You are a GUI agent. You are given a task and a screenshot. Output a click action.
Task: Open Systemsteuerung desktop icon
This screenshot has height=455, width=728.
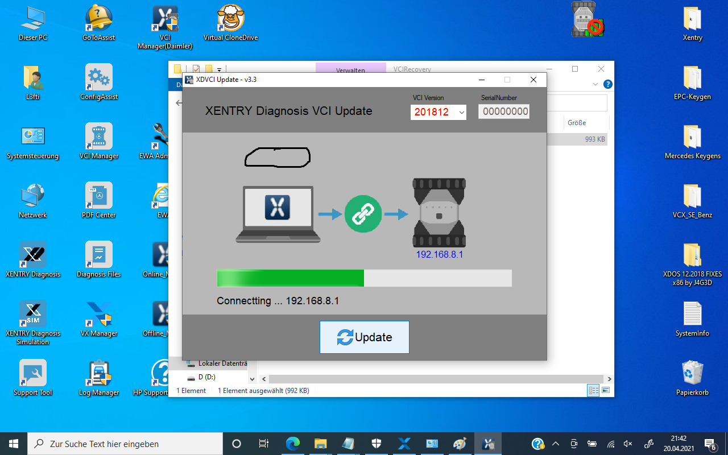pos(33,142)
